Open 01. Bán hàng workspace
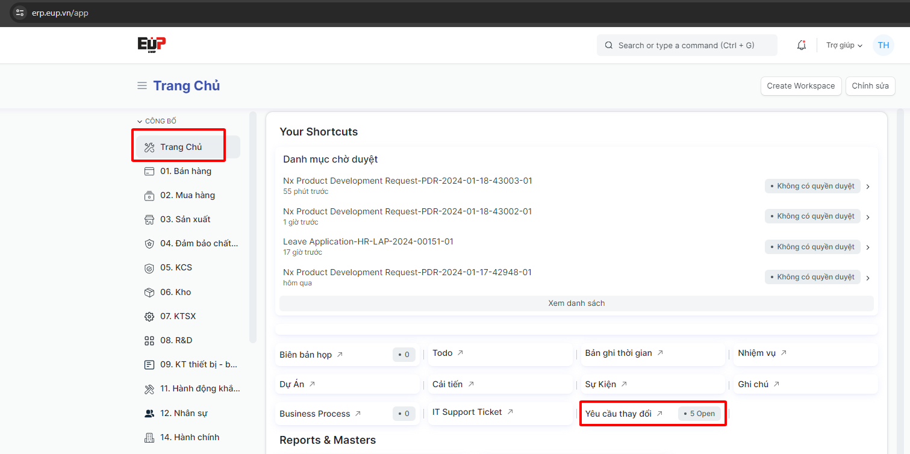 pos(185,171)
